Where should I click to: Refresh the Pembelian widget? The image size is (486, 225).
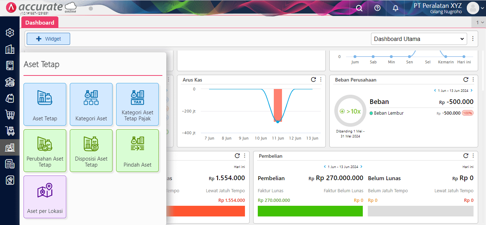tap(466, 156)
